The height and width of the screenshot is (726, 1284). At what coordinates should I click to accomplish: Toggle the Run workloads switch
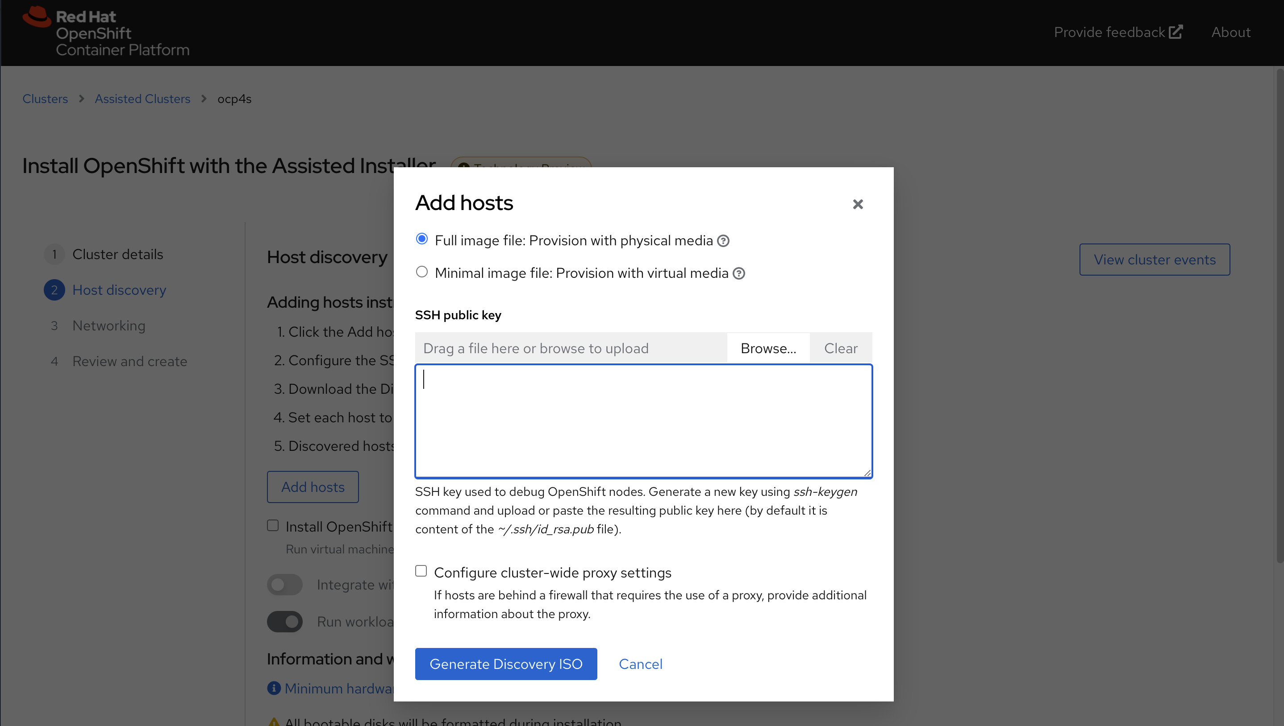(x=285, y=622)
